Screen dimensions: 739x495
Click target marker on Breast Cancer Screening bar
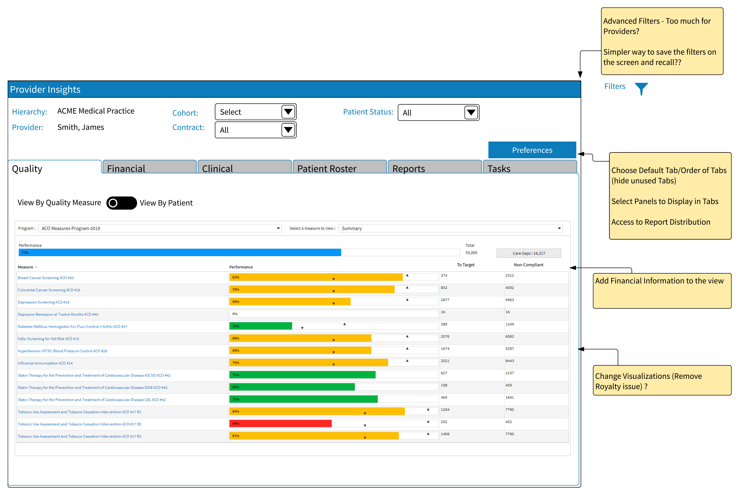pos(407,276)
